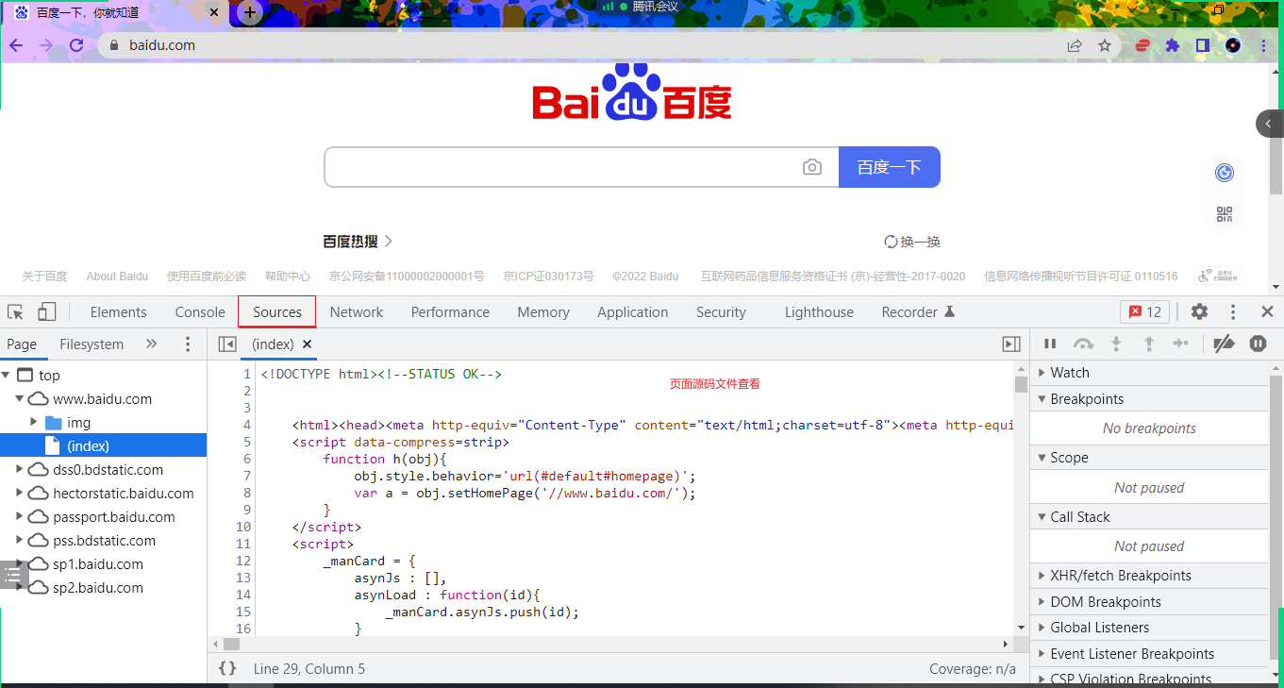
Task: Open the Network tab
Action: click(357, 311)
